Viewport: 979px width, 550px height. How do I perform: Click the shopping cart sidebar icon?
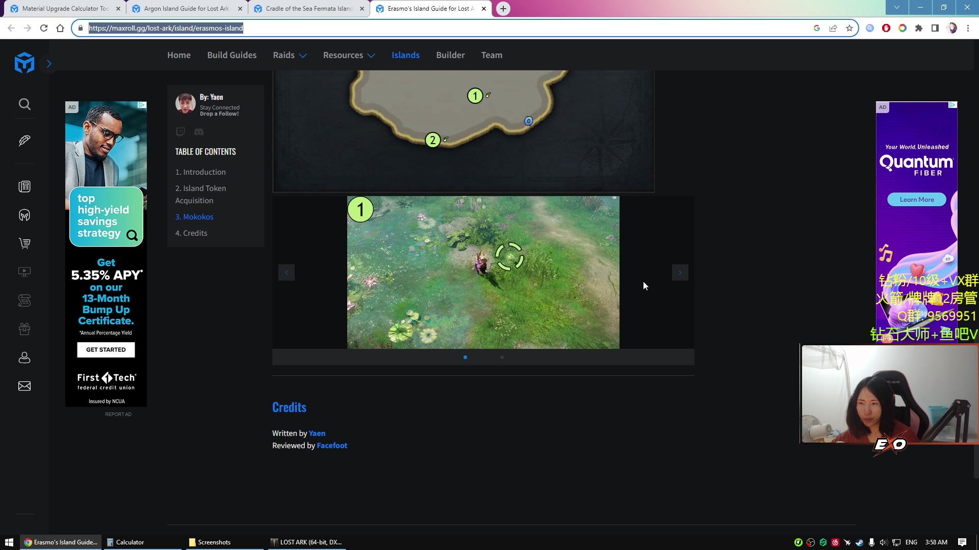[x=24, y=243]
